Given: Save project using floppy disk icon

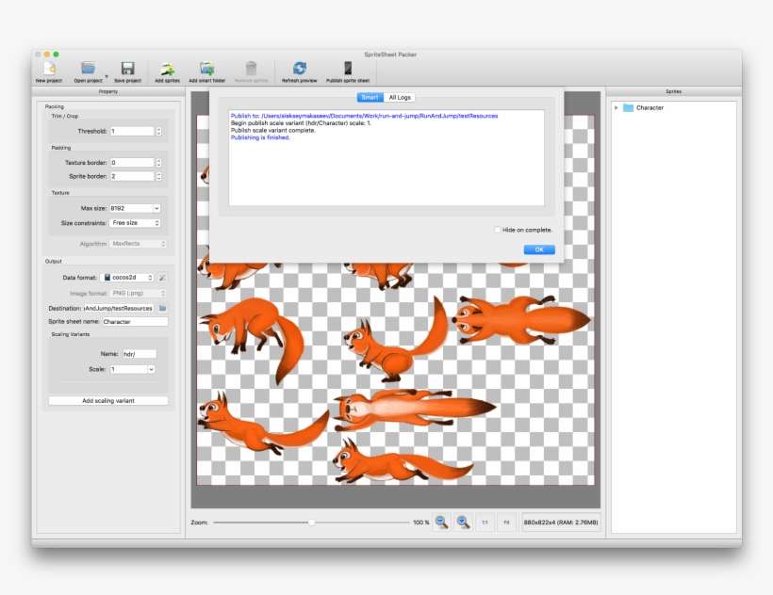Looking at the screenshot, I should 127,68.
